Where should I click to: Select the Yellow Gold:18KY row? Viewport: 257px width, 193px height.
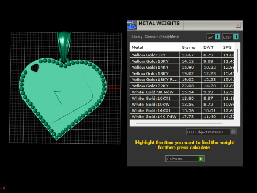click(x=182, y=73)
